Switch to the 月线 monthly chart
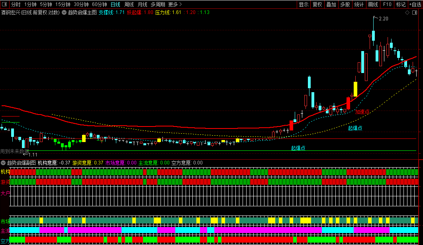This screenshot has width=423, height=245. [143, 5]
